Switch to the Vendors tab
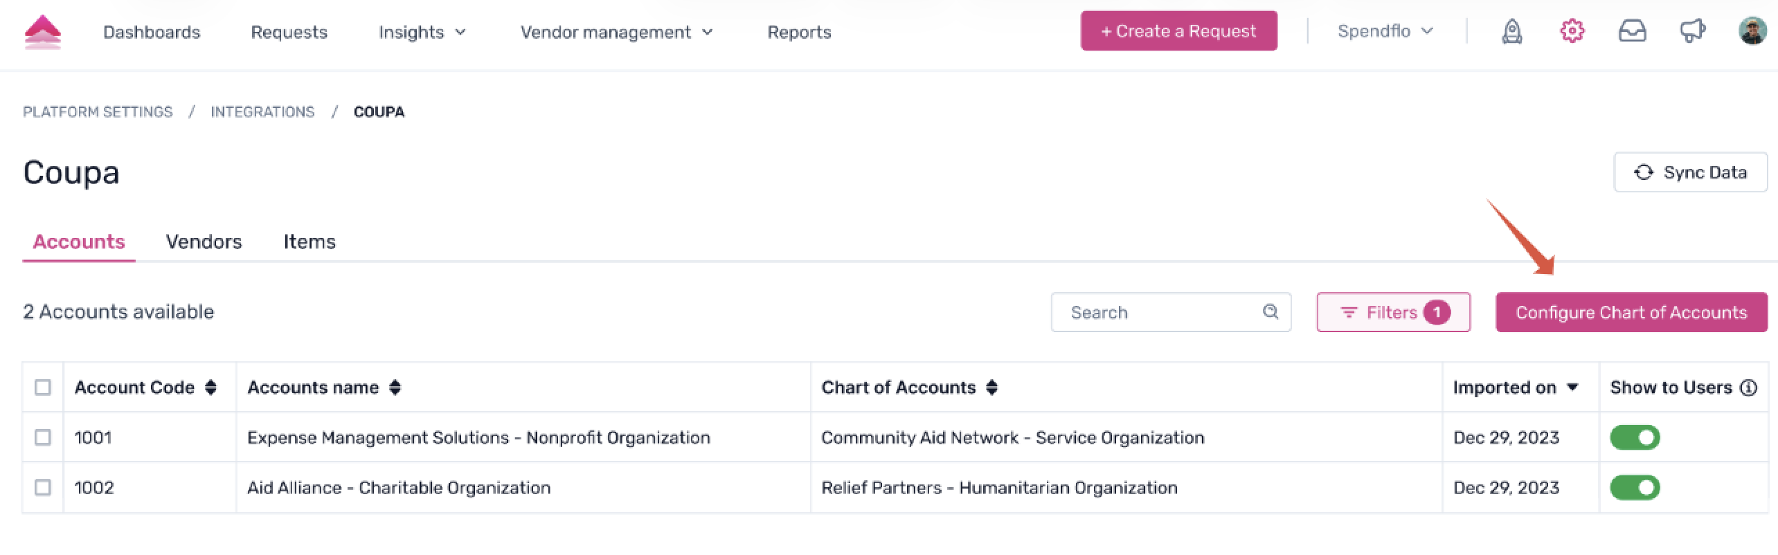 click(x=204, y=242)
